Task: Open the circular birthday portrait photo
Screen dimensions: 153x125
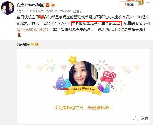Action: 83,74
